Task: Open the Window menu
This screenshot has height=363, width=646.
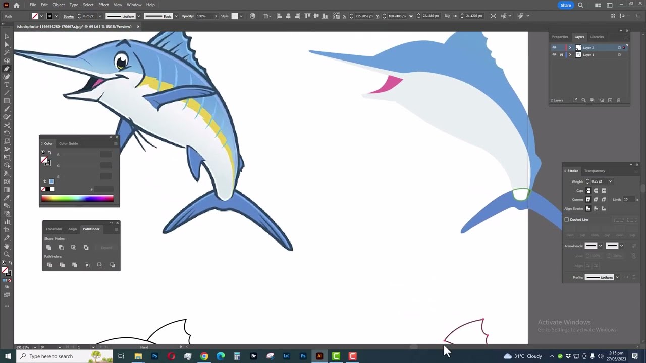Action: click(x=134, y=5)
